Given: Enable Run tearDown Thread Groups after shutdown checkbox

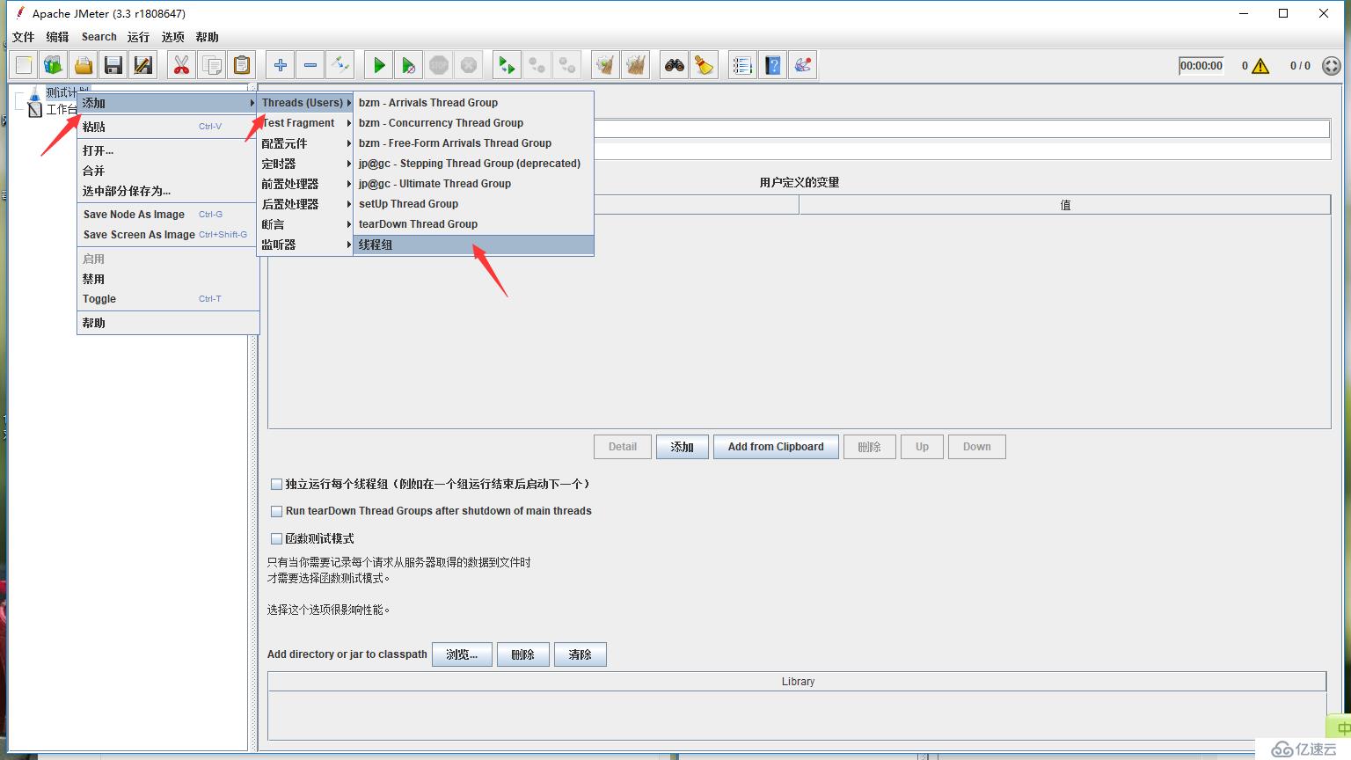Looking at the screenshot, I should (x=276, y=511).
